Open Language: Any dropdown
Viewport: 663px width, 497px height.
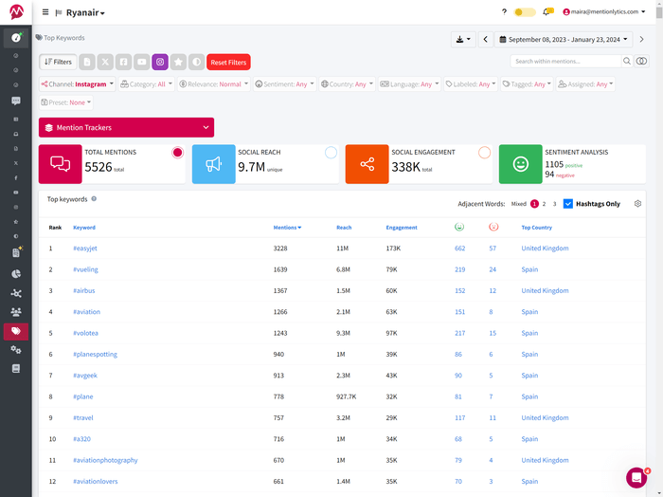(x=409, y=83)
